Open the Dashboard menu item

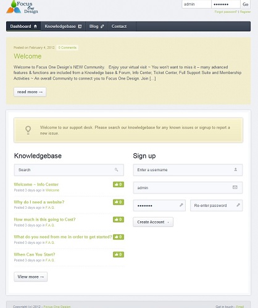[23, 26]
